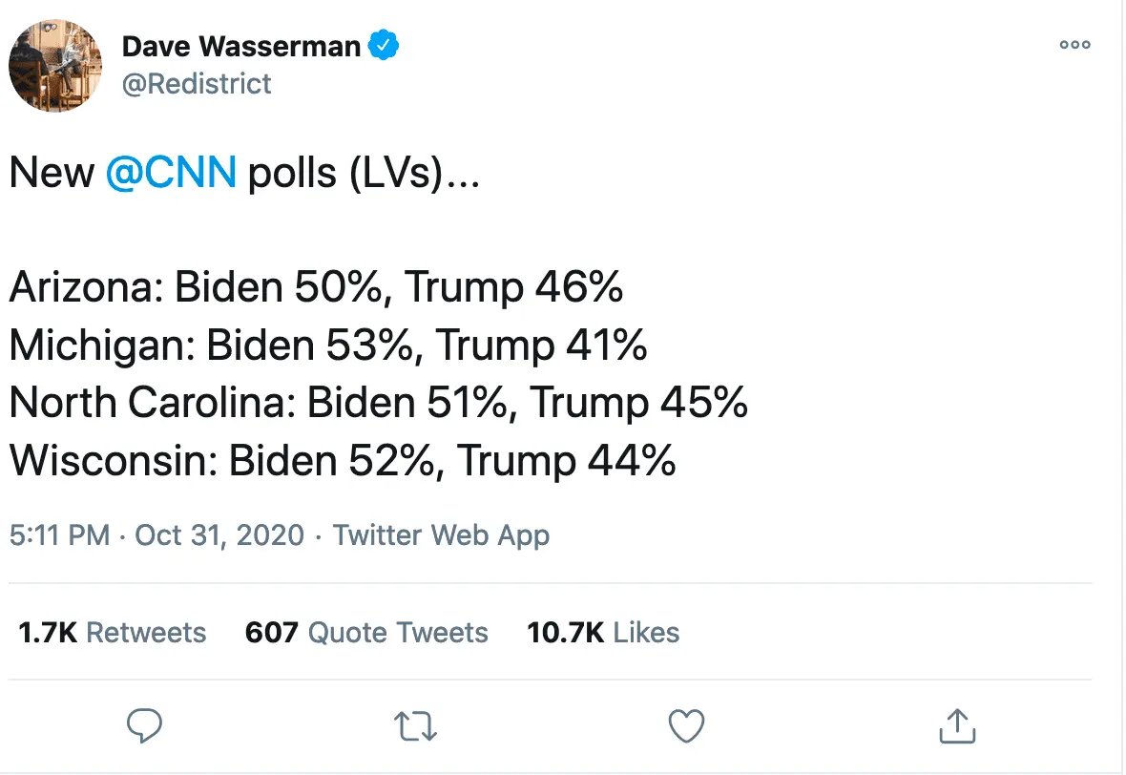Image resolution: width=1126 pixels, height=775 pixels.
Task: Toggle retweet for this post
Action: (414, 725)
